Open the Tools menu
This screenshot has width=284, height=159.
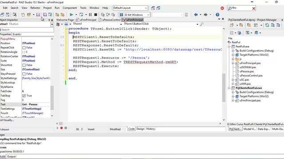point(83,8)
